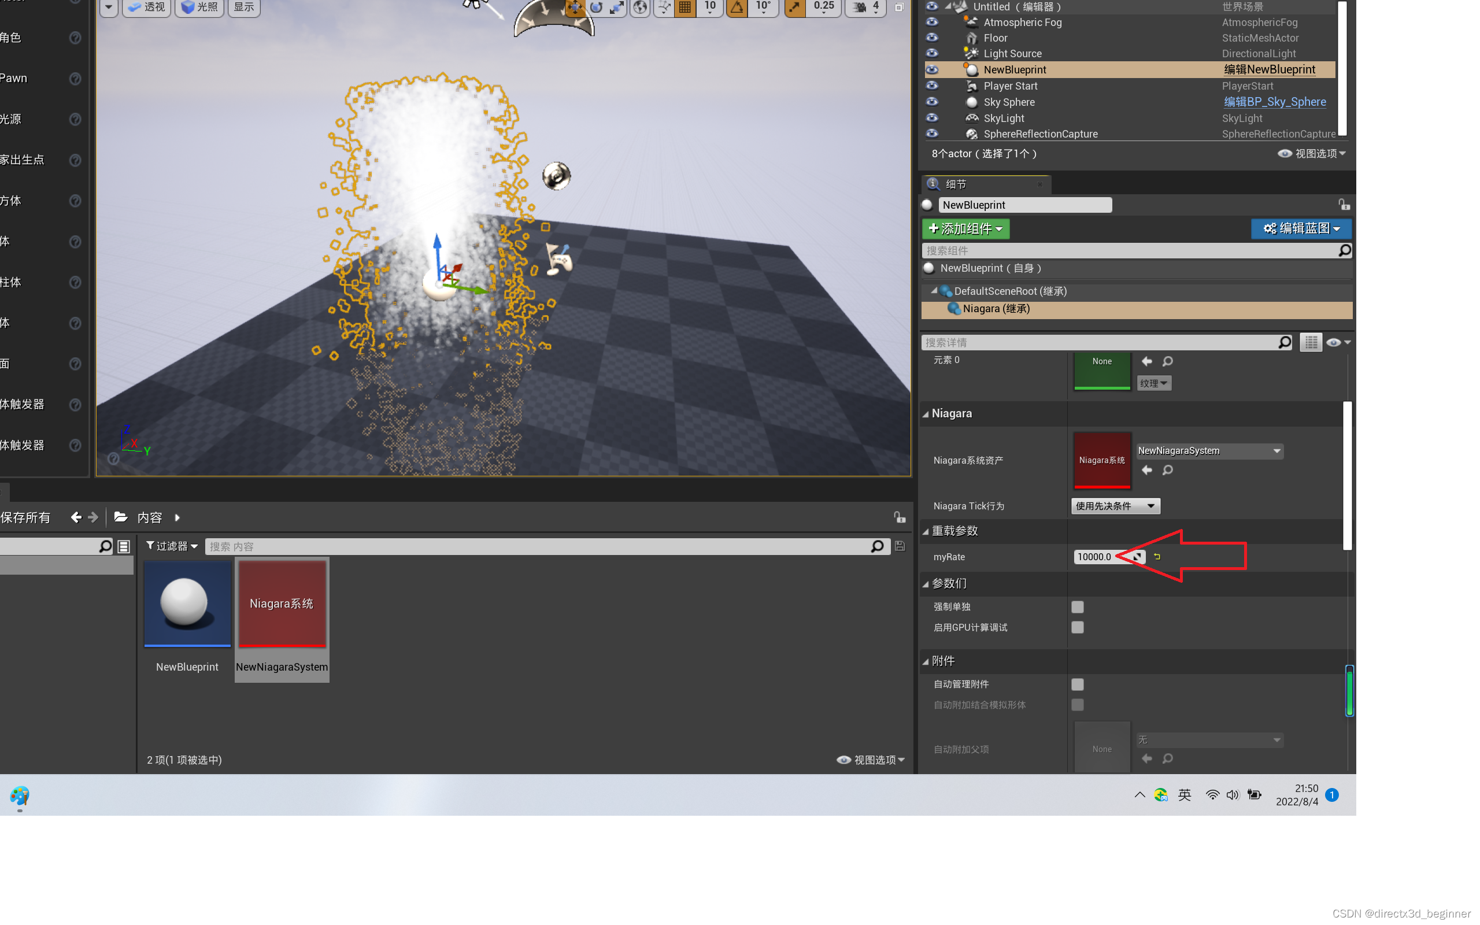The height and width of the screenshot is (925, 1480).
Task: Collapse the 重载参数 section
Action: tap(926, 531)
